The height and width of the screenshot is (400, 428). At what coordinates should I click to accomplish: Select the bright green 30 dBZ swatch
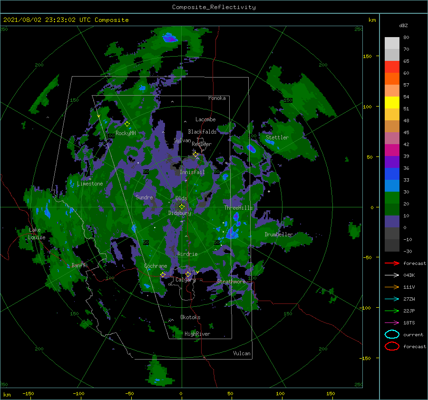pos(392,197)
